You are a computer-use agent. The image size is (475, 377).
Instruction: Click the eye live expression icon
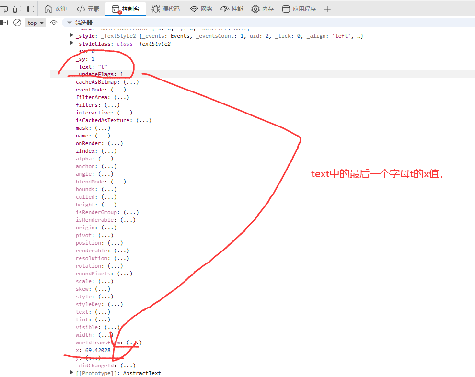point(54,23)
